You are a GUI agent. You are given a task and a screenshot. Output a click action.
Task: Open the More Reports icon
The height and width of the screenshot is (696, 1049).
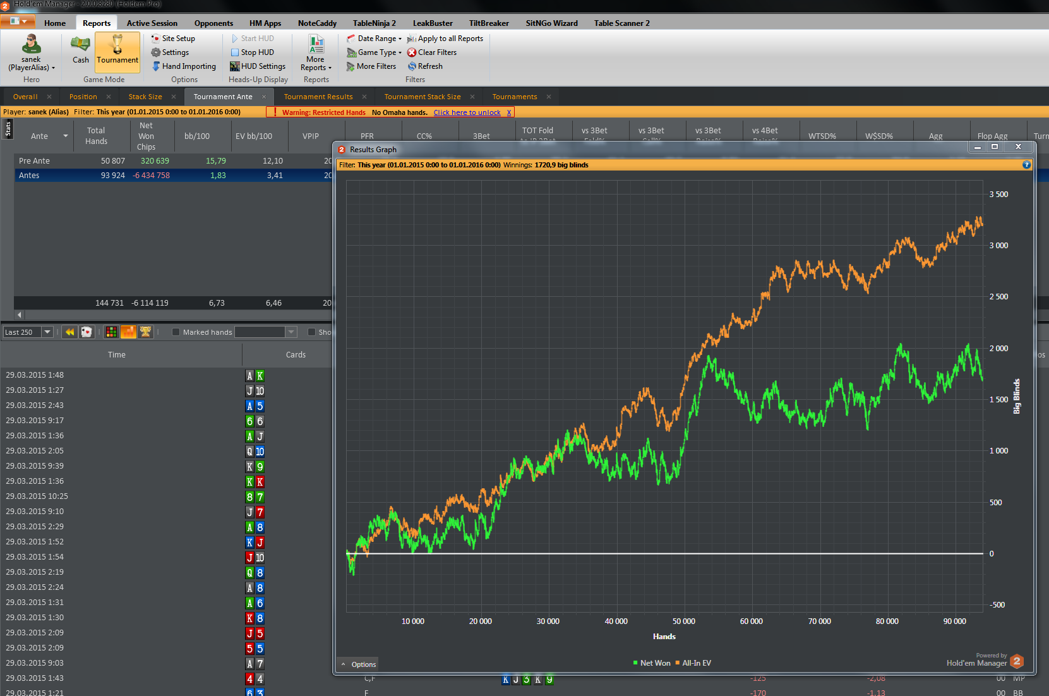(316, 53)
